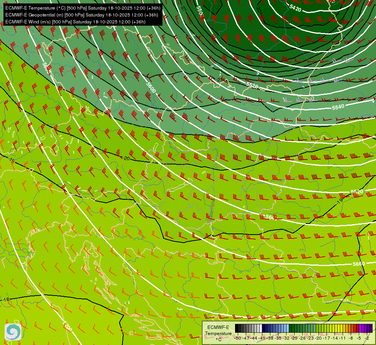The height and width of the screenshot is (345, 376).
Task: Click the -20 isotherm label on the map
Action: click(x=126, y=158)
